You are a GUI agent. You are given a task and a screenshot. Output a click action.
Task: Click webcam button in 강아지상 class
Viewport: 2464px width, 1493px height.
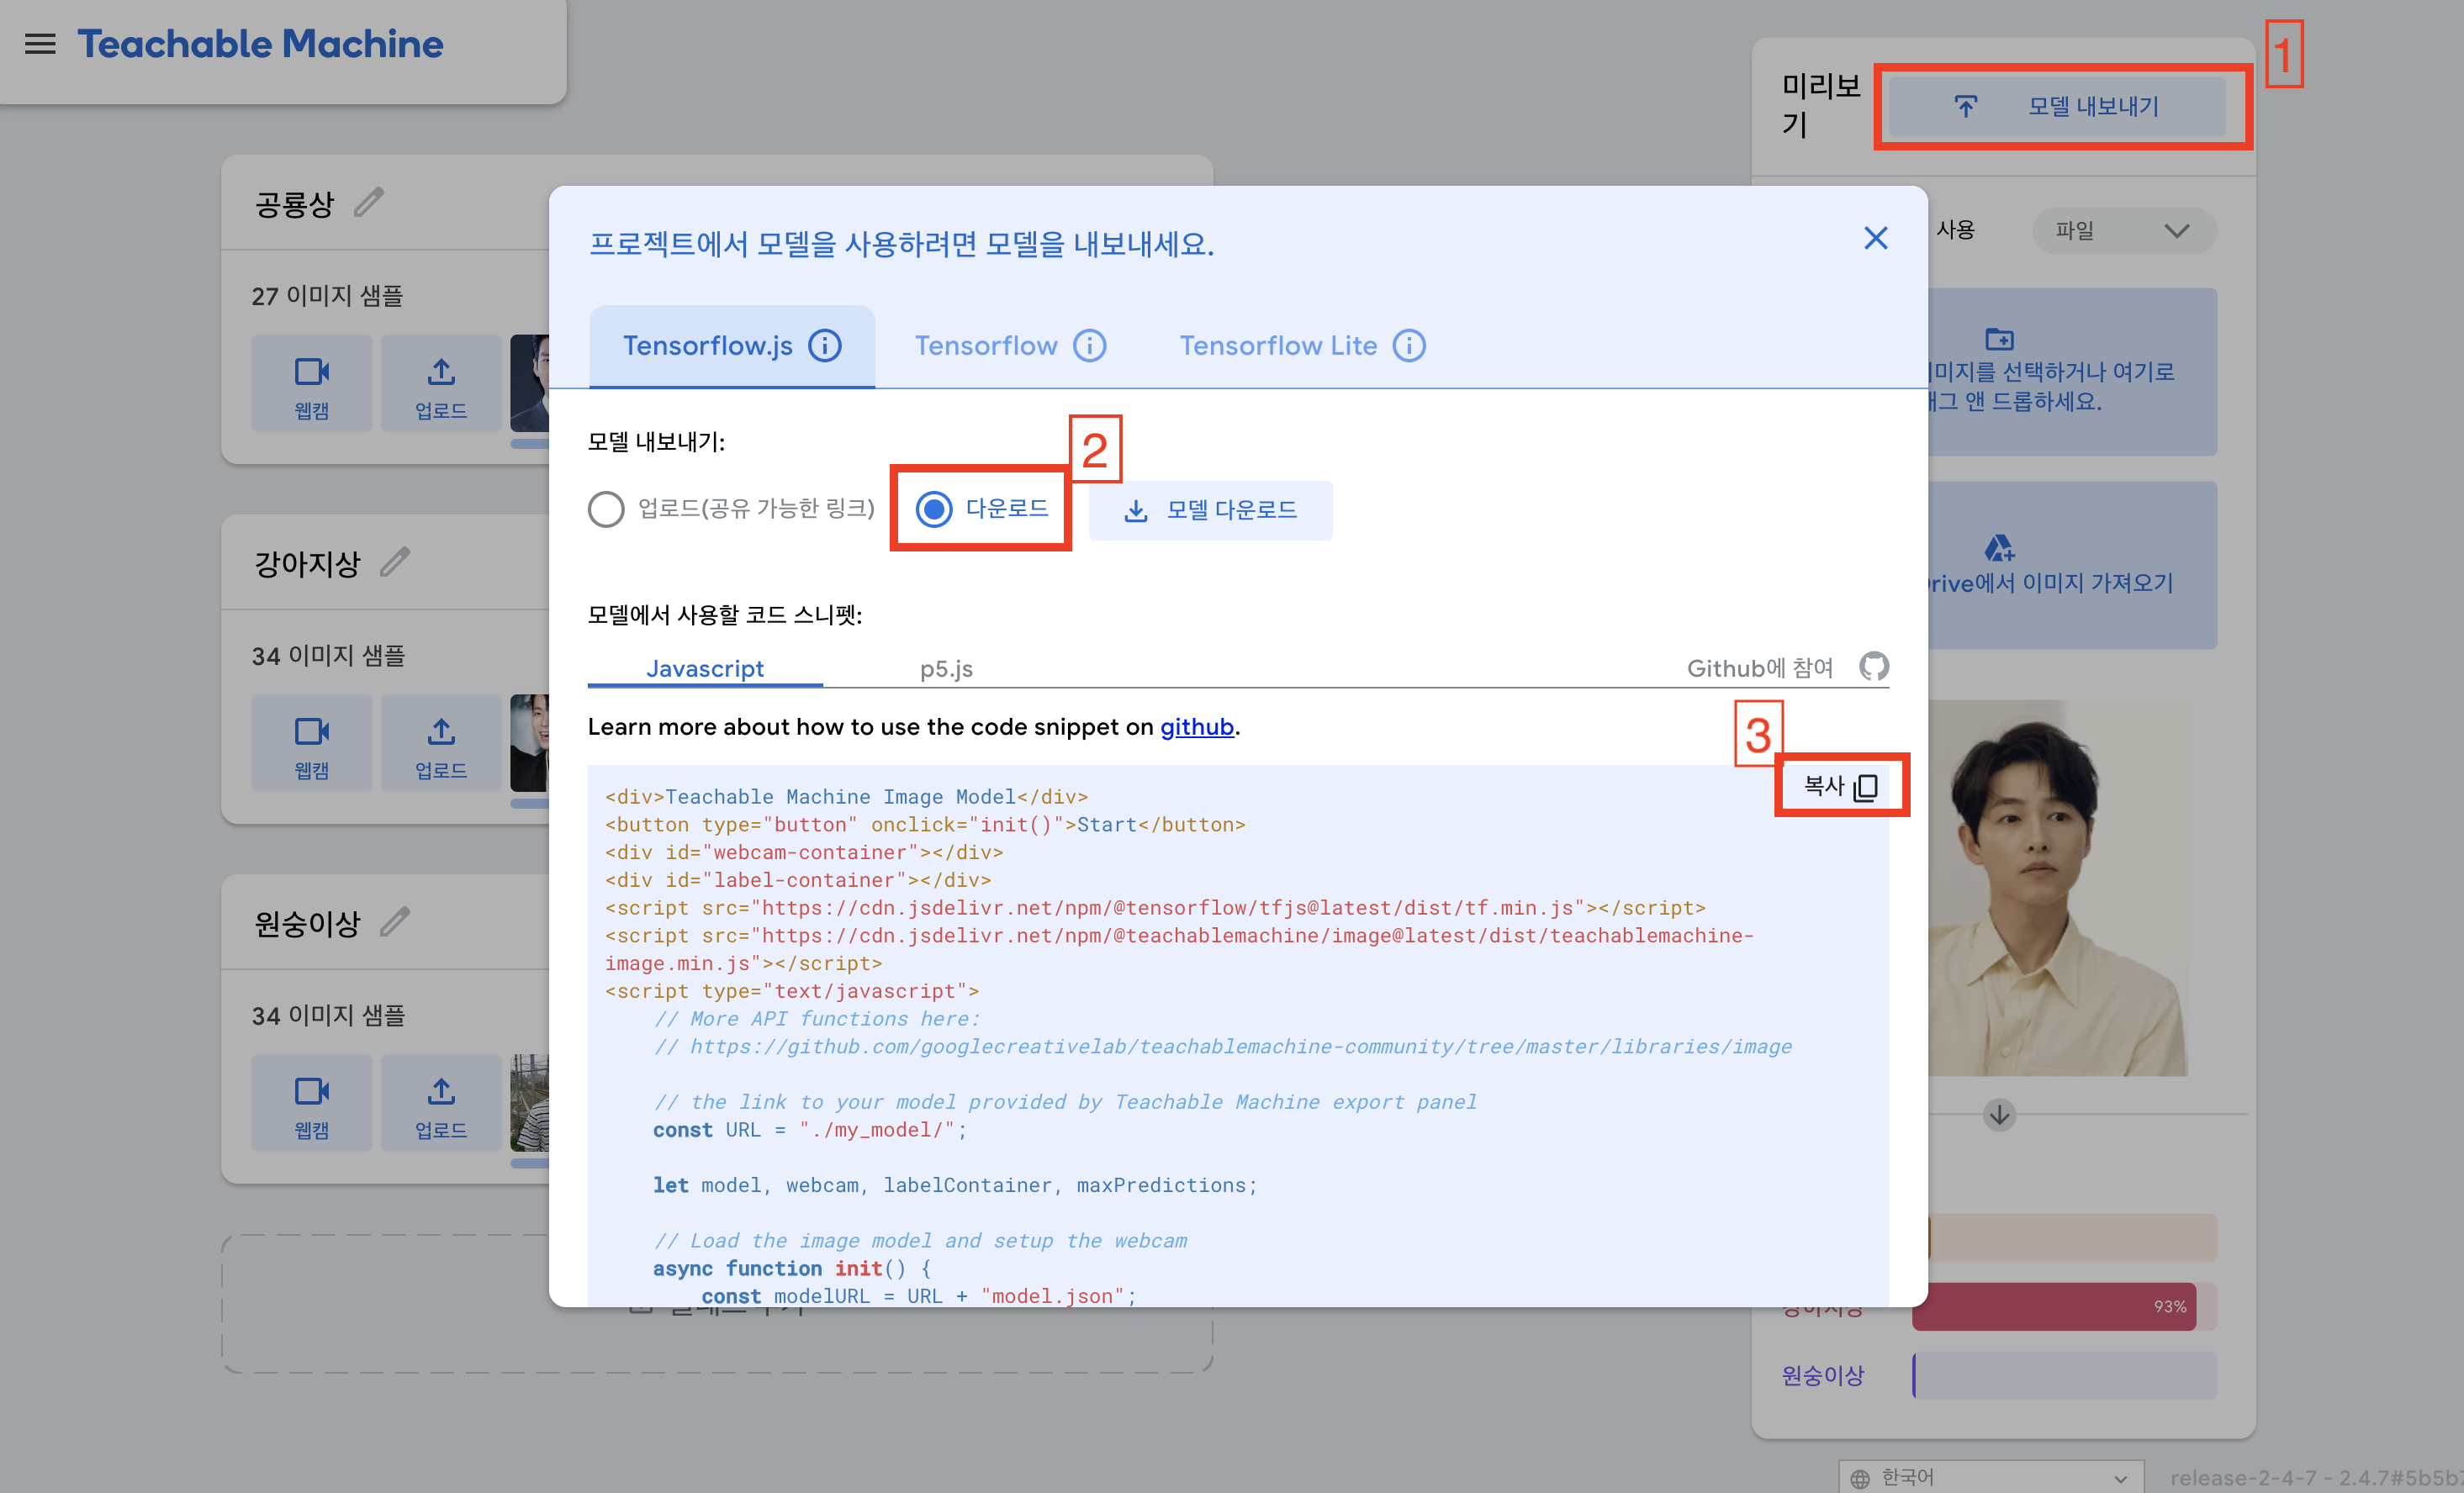[311, 745]
